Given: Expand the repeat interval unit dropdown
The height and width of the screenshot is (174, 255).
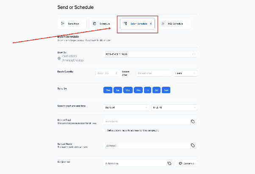Looking at the screenshot, I should [185, 73].
